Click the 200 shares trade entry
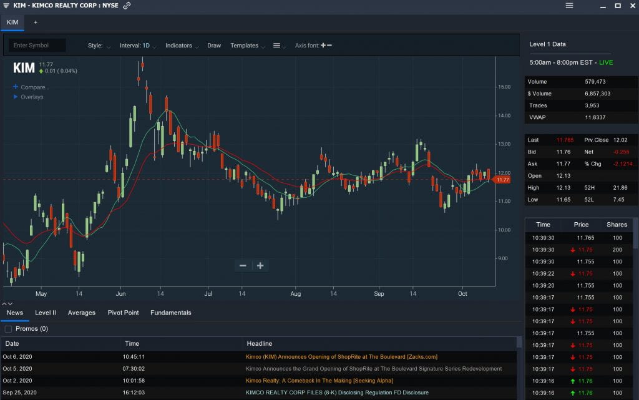This screenshot has width=639, height=400. click(617, 250)
